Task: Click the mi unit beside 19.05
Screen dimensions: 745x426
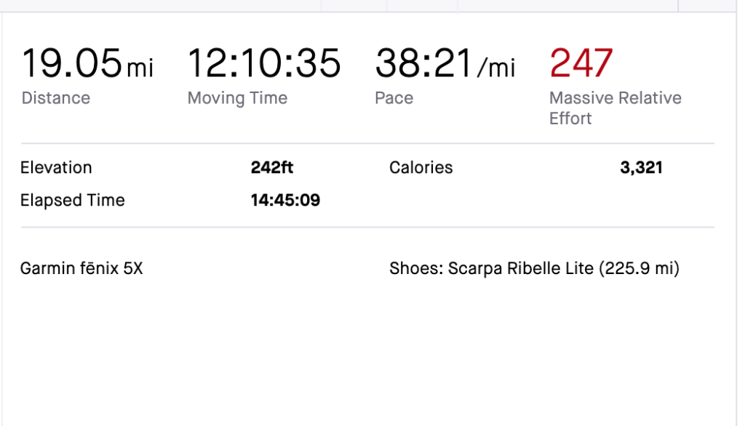Action: (140, 68)
